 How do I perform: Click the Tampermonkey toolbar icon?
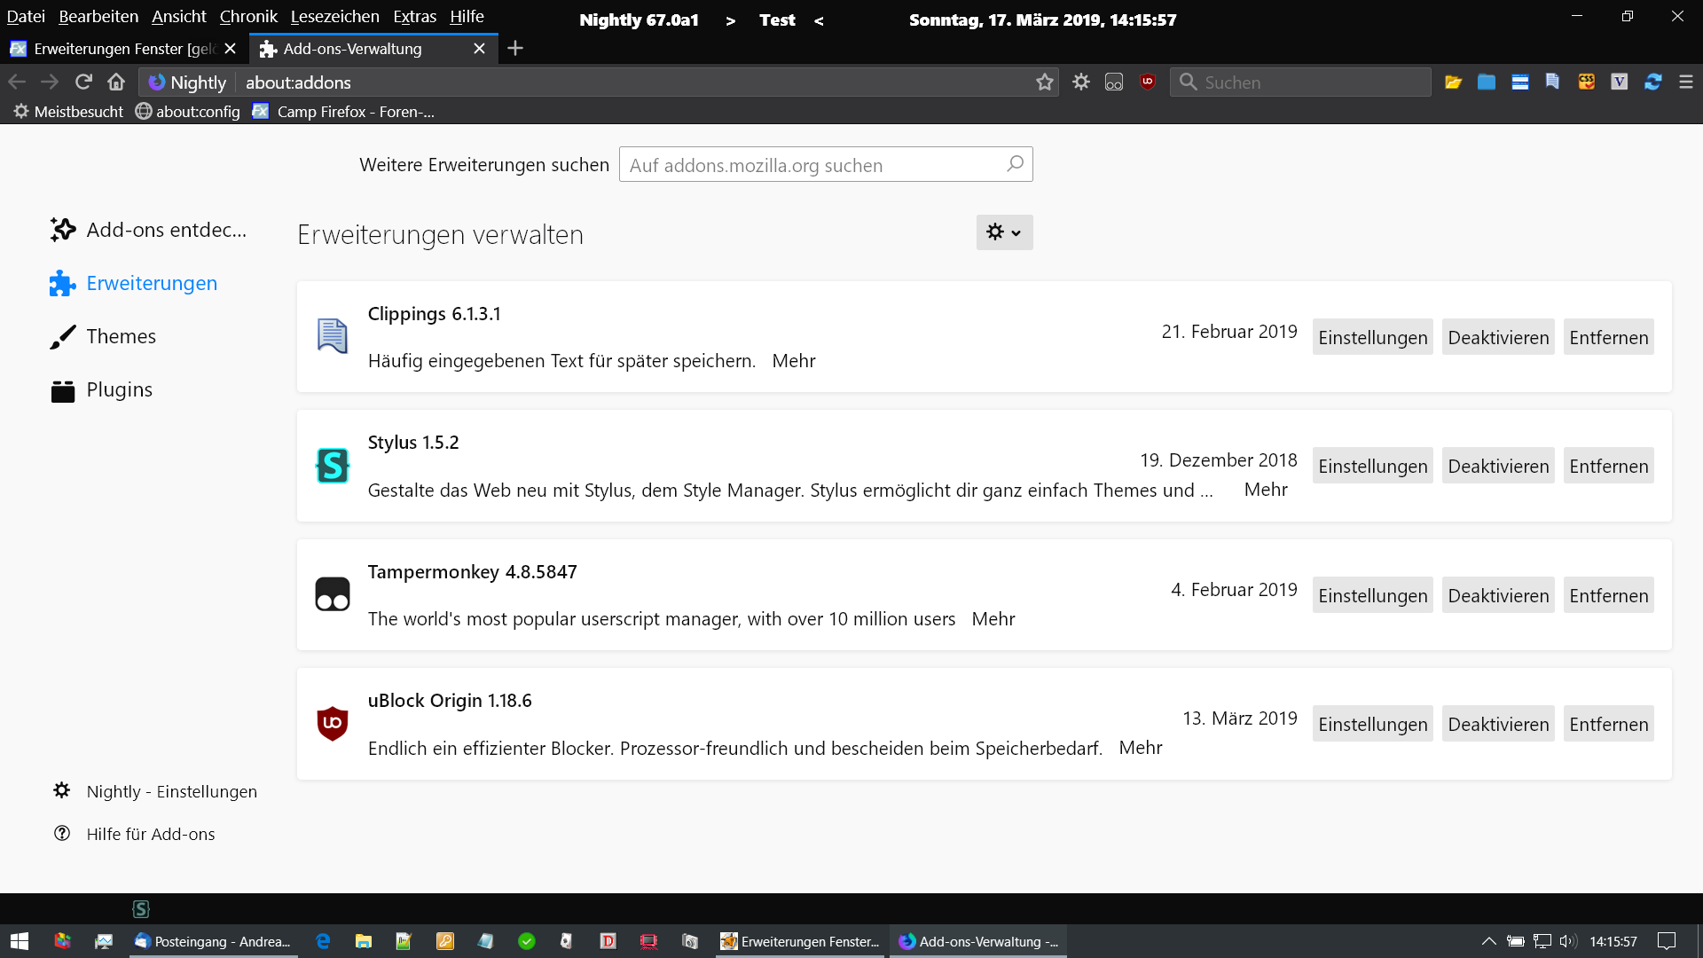1114,82
